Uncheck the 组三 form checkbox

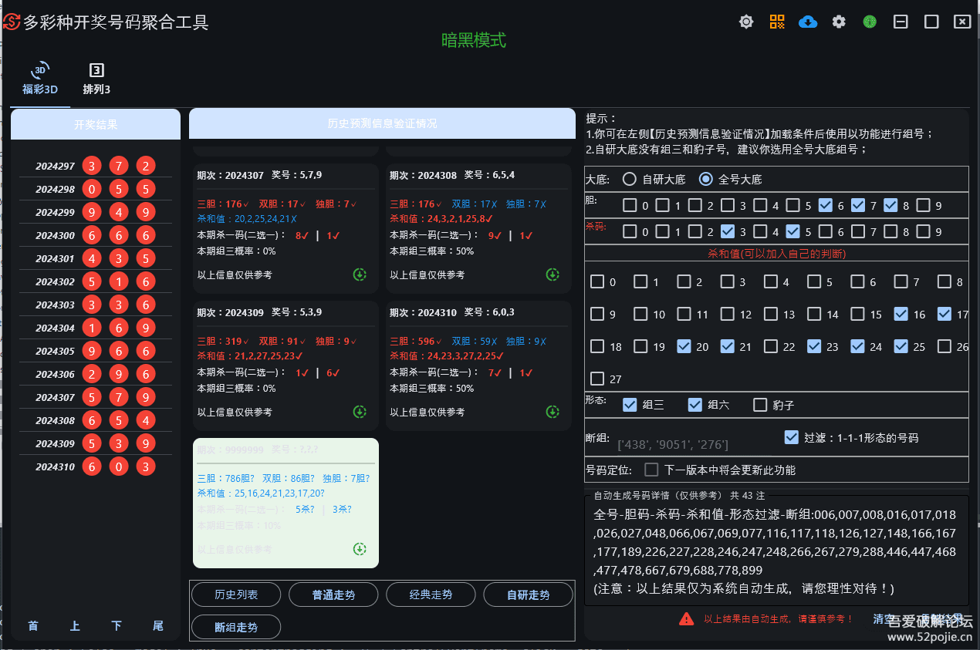pos(630,405)
